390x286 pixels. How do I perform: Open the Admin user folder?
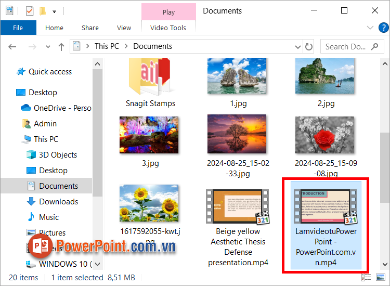[x=40, y=124]
